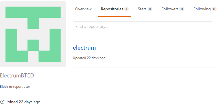
Task: Click the clock icon beside Joined date
Action: click(x=2, y=102)
